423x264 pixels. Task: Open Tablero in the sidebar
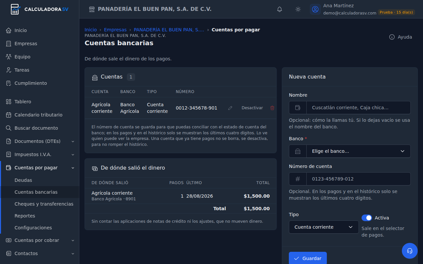coord(40,102)
